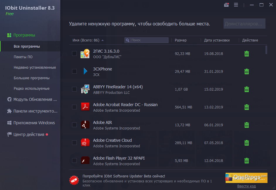Click size value 1,07 GB
Image resolution: width=276 pixels, height=190 pixels.
pos(181,89)
